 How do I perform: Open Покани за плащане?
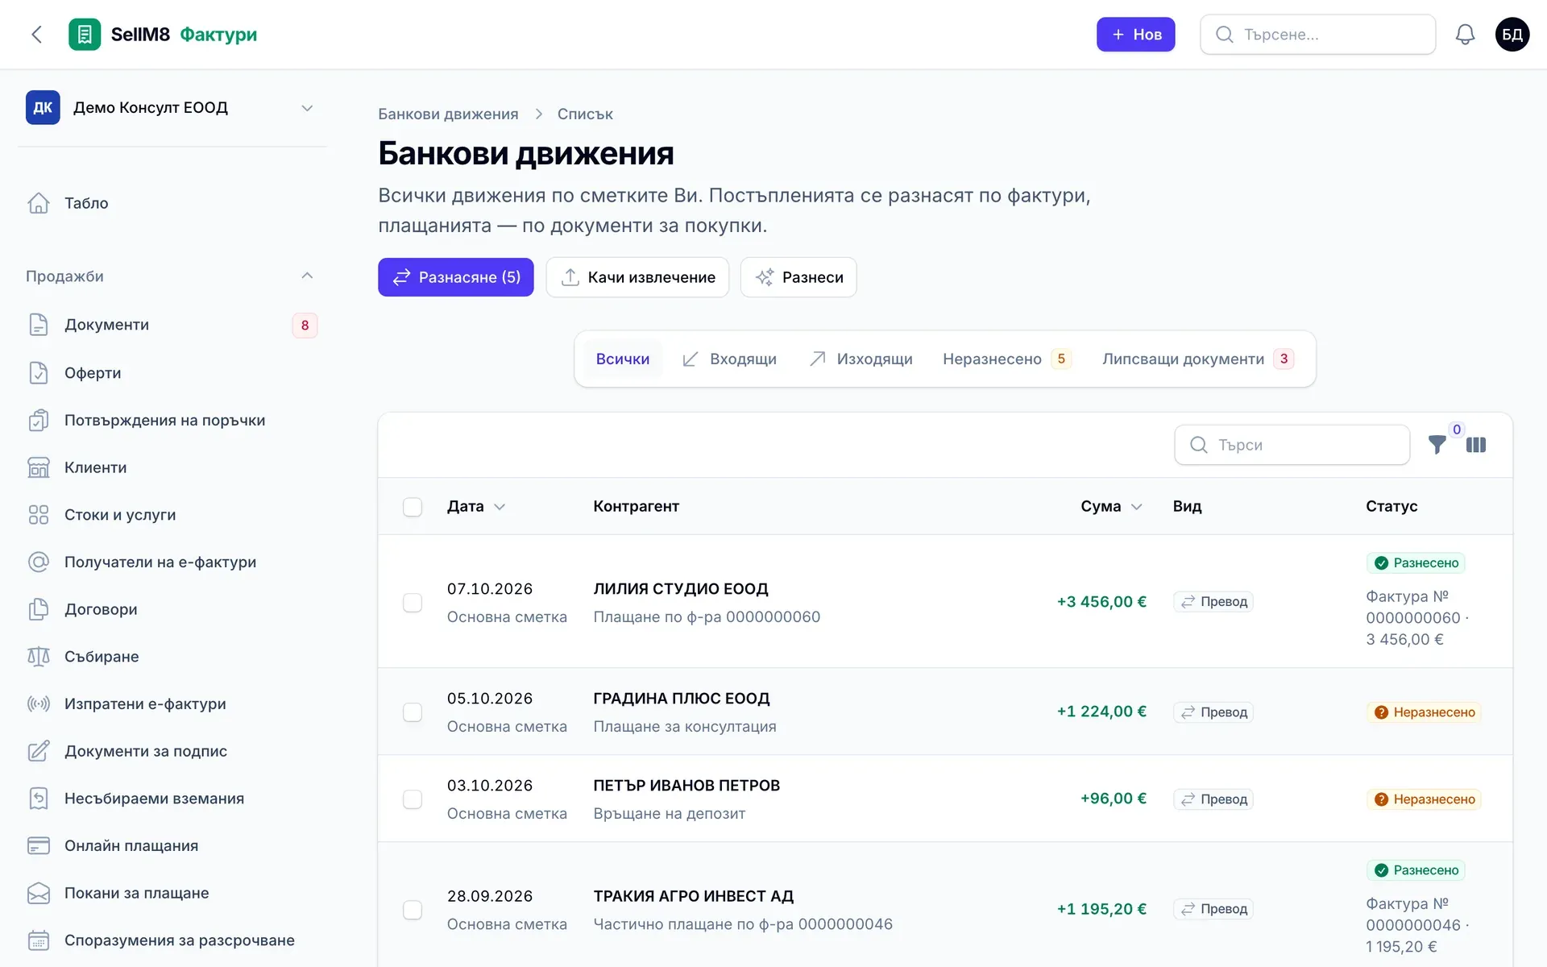pyautogui.click(x=172, y=893)
